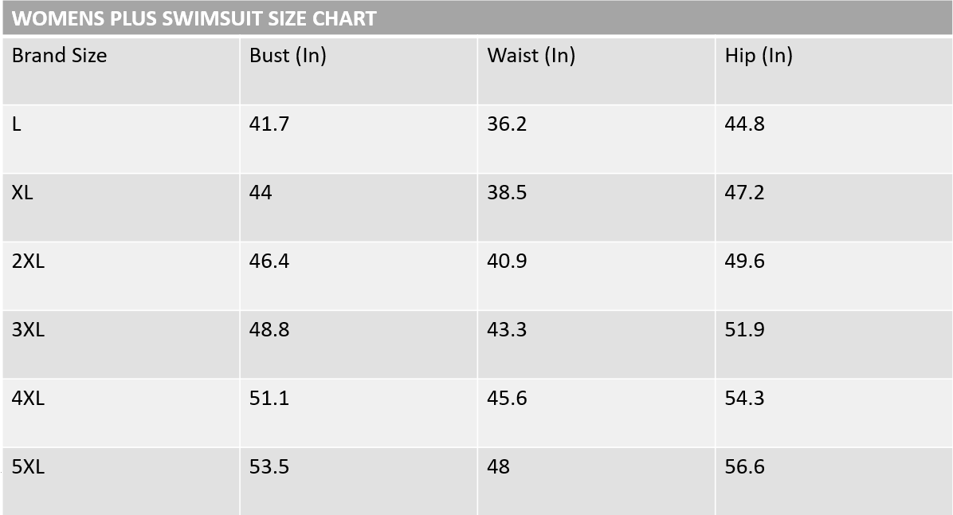Click the 41.7 bust measurement cell
The image size is (953, 515).
click(269, 124)
